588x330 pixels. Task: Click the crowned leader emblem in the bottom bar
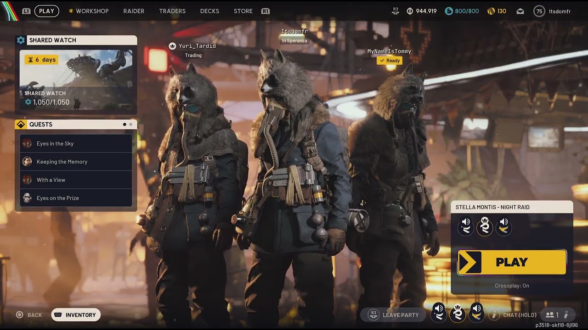click(x=458, y=313)
